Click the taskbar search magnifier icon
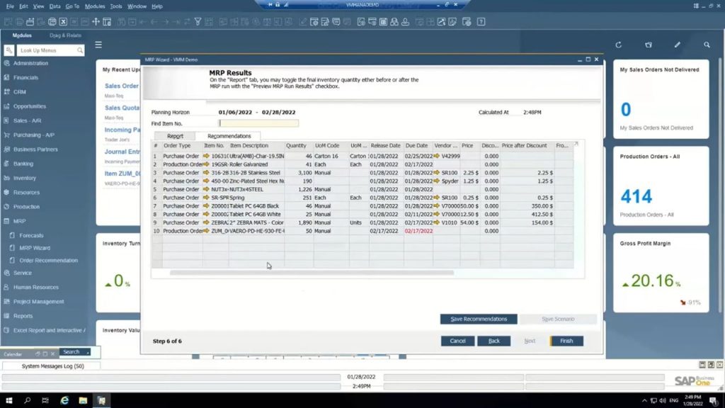This screenshot has width=725, height=408. [28, 400]
